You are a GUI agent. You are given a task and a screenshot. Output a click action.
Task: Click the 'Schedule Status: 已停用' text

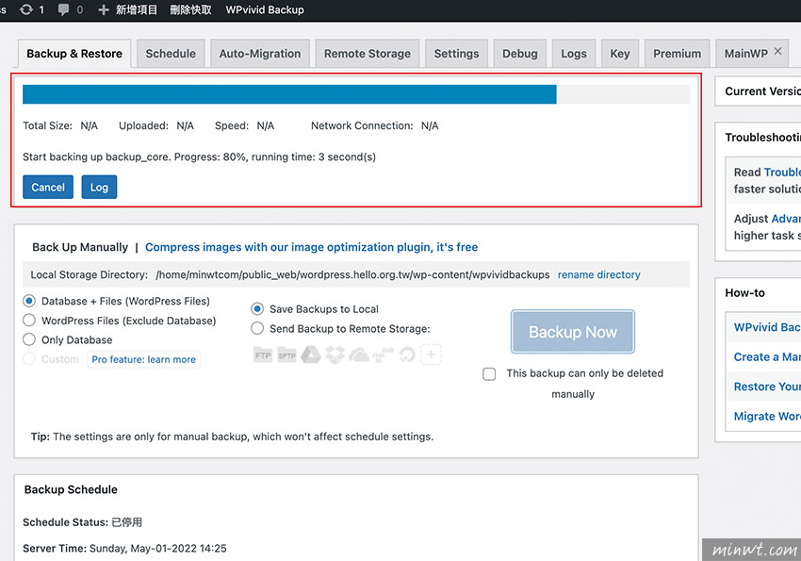(x=82, y=522)
